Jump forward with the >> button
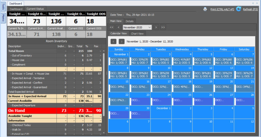This screenshot has width=261, height=137. coord(163,27)
